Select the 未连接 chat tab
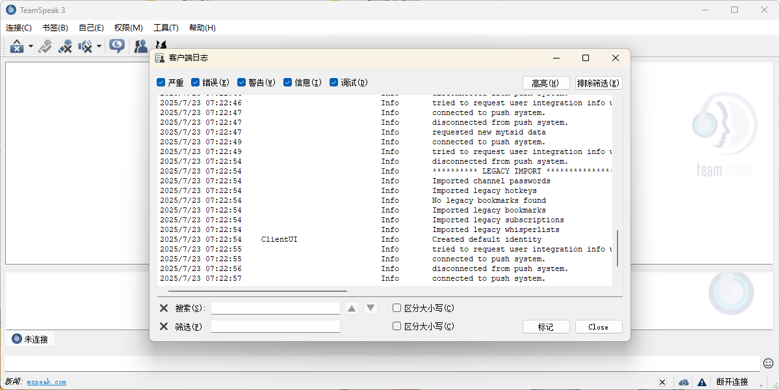The height and width of the screenshot is (390, 780). pyautogui.click(x=31, y=339)
